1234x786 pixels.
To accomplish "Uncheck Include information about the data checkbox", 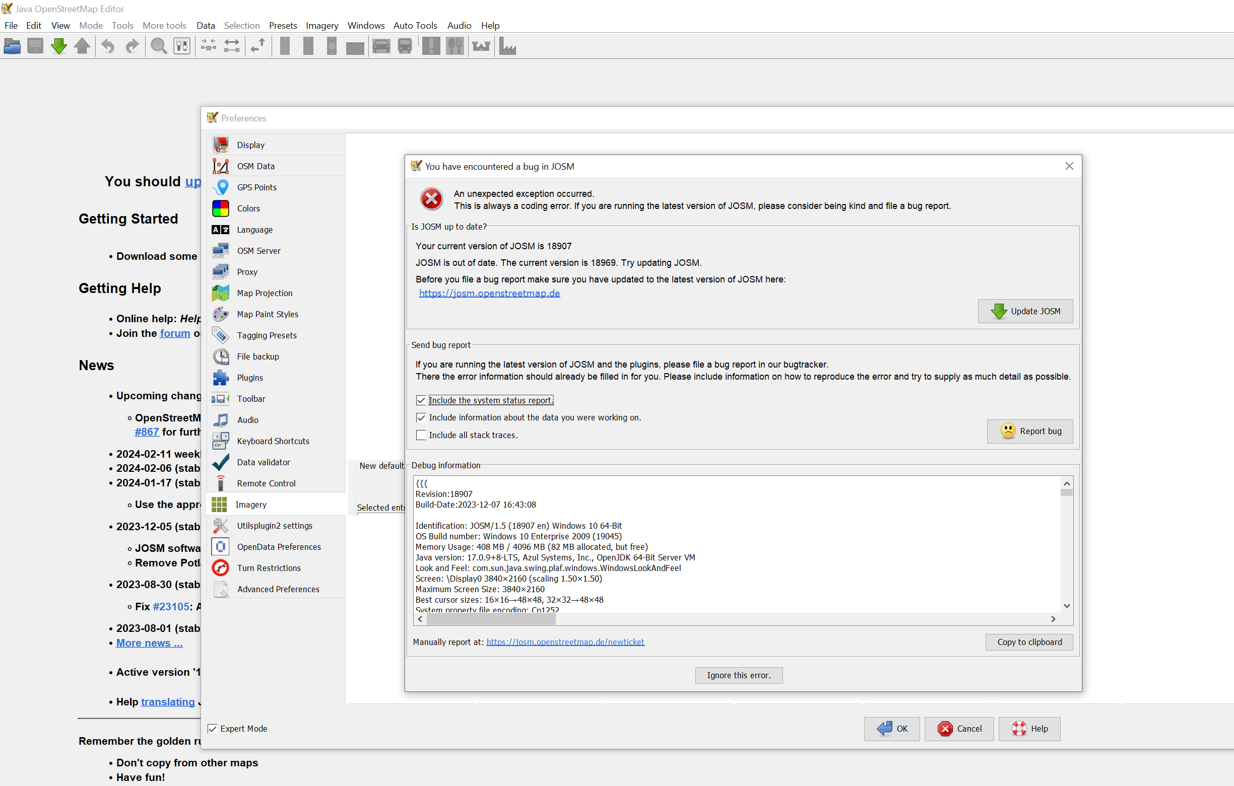I will pyautogui.click(x=421, y=417).
